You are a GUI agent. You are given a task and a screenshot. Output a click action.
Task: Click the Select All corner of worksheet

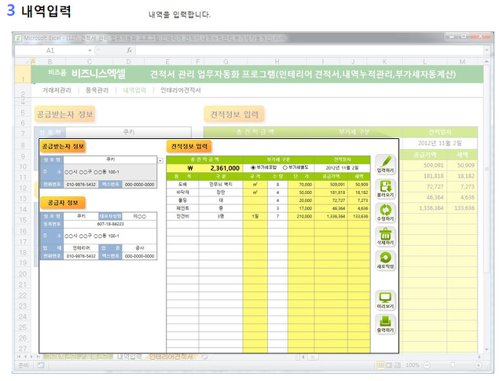pos(23,61)
